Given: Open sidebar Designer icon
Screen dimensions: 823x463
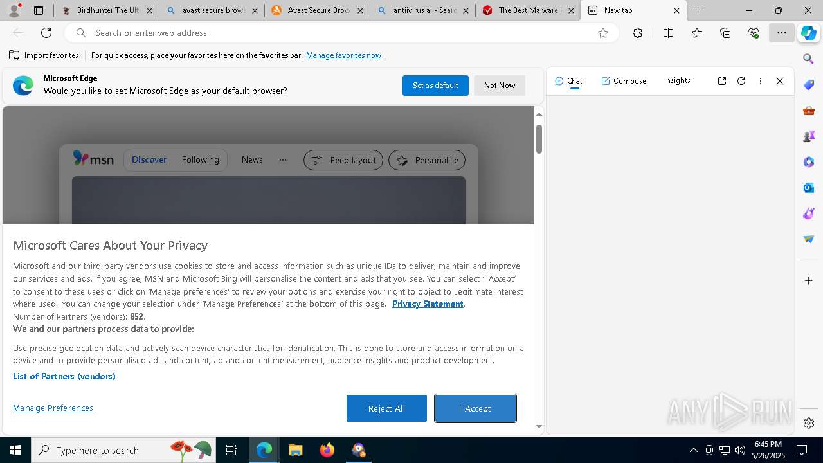Looking at the screenshot, I should (809, 213).
